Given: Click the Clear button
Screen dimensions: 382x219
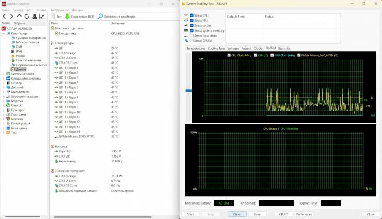Looking at the screenshot, I should (x=237, y=214).
